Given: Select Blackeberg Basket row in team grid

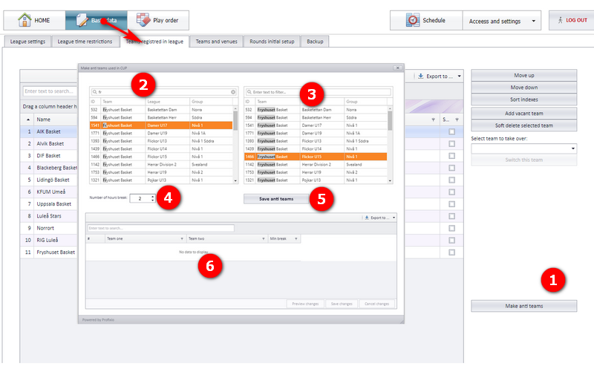Looking at the screenshot, I should (x=49, y=168).
